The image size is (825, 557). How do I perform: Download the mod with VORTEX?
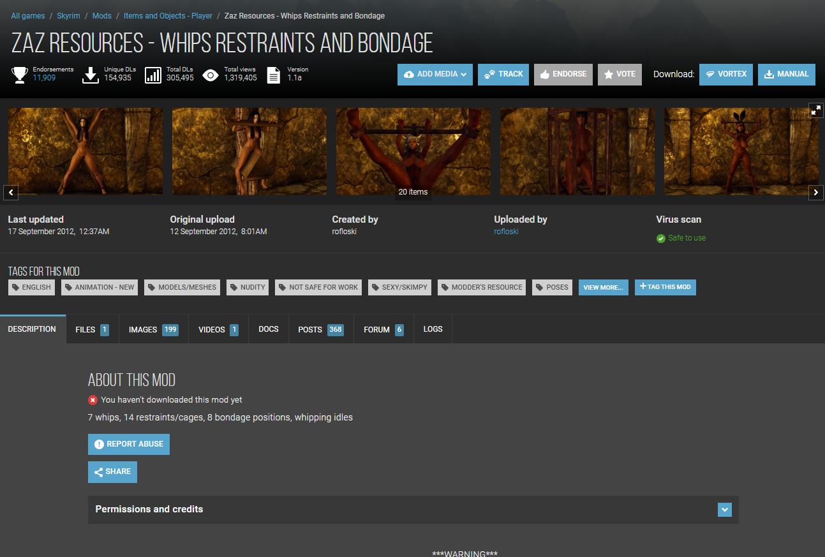click(726, 74)
